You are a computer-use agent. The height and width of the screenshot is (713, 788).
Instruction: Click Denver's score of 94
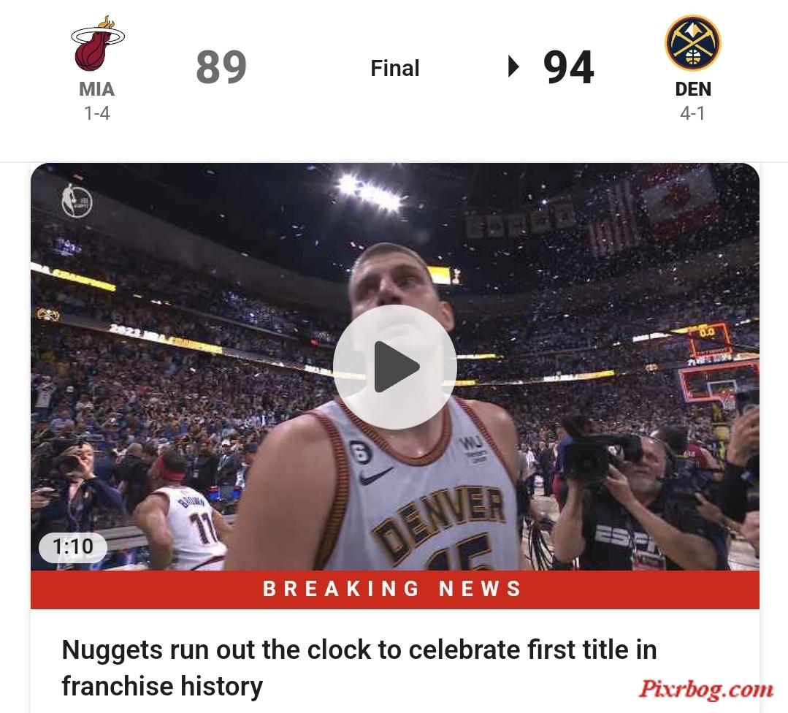pos(568,67)
